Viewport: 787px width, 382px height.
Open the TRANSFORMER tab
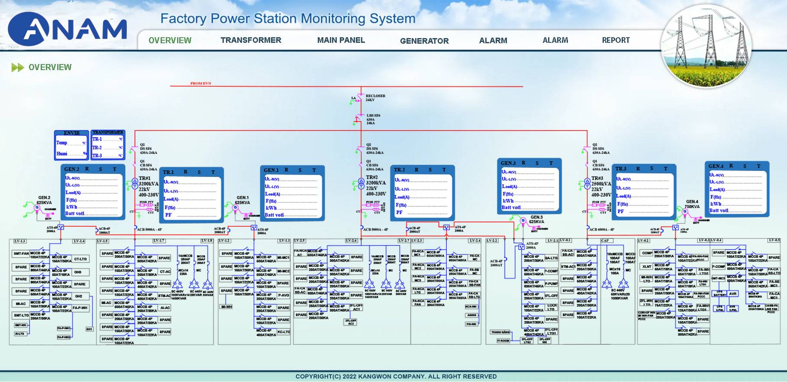pos(251,40)
